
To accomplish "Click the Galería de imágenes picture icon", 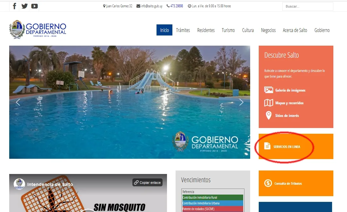I will 269,90.
